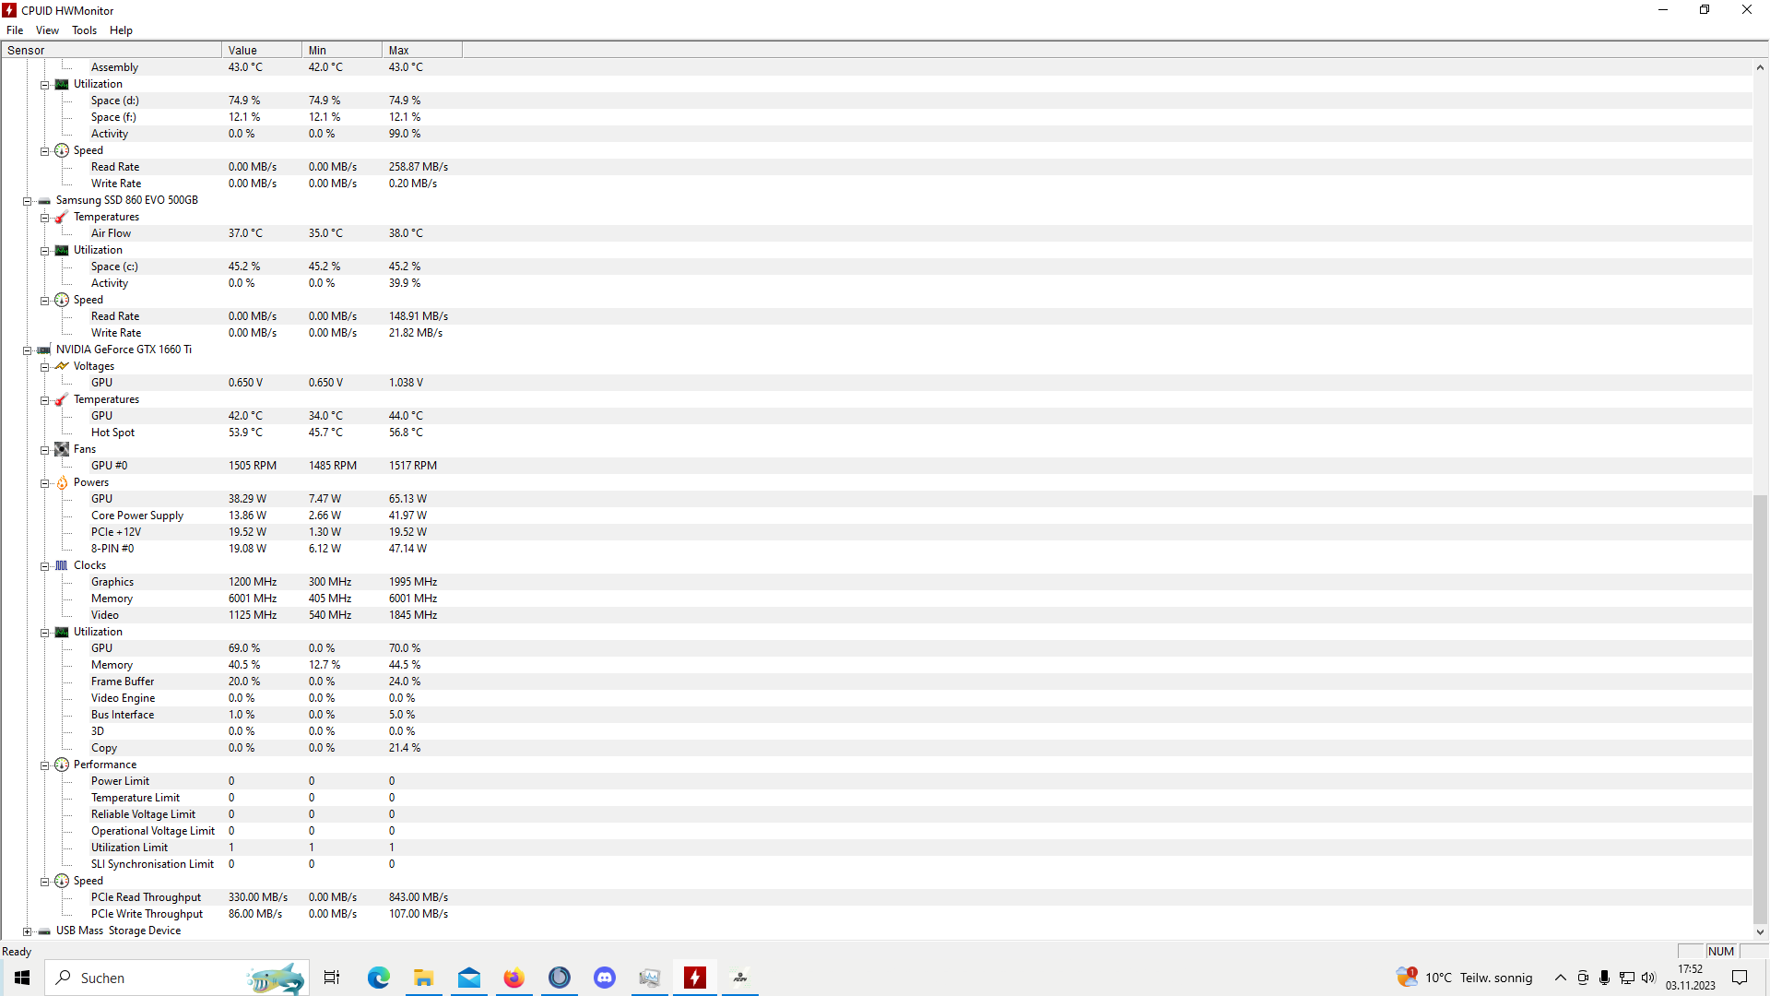1770x996 pixels.
Task: Collapse the NVIDIA GeForce GTX 1660 Ti node
Action: 28,350
